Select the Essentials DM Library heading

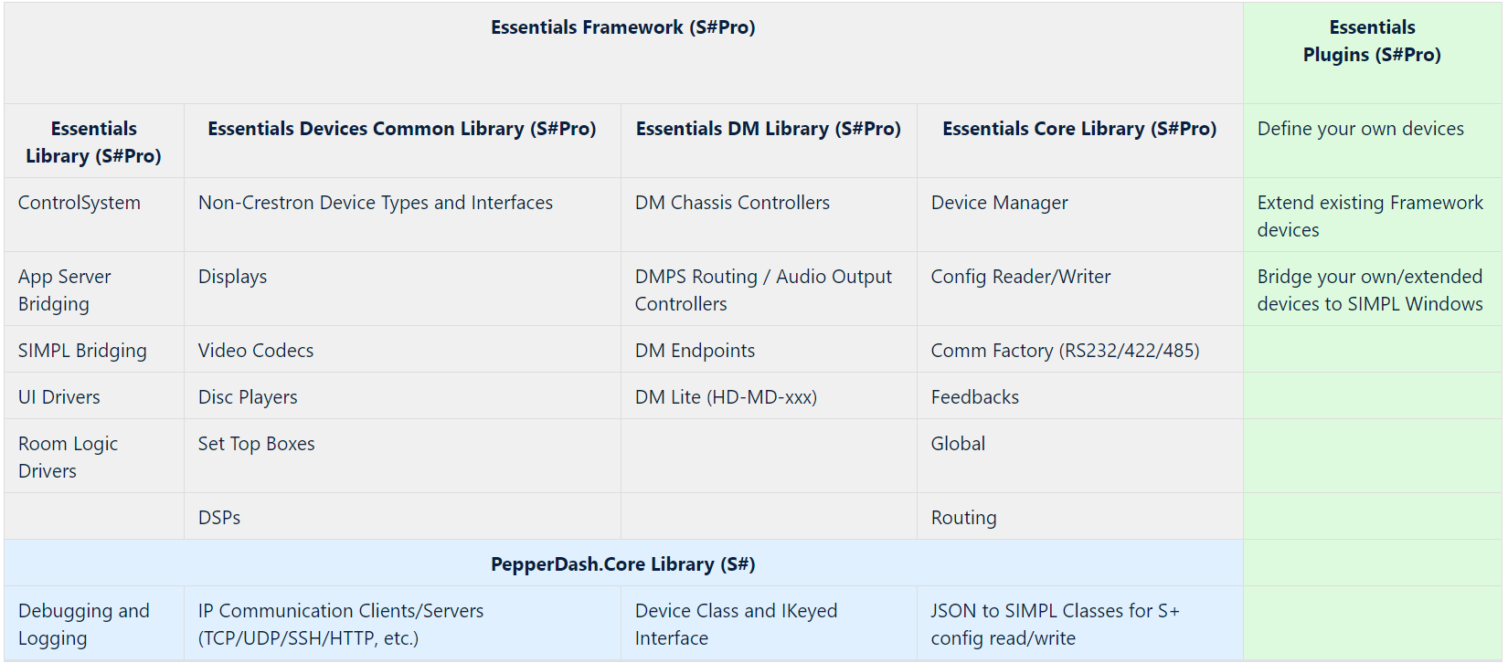coord(768,129)
